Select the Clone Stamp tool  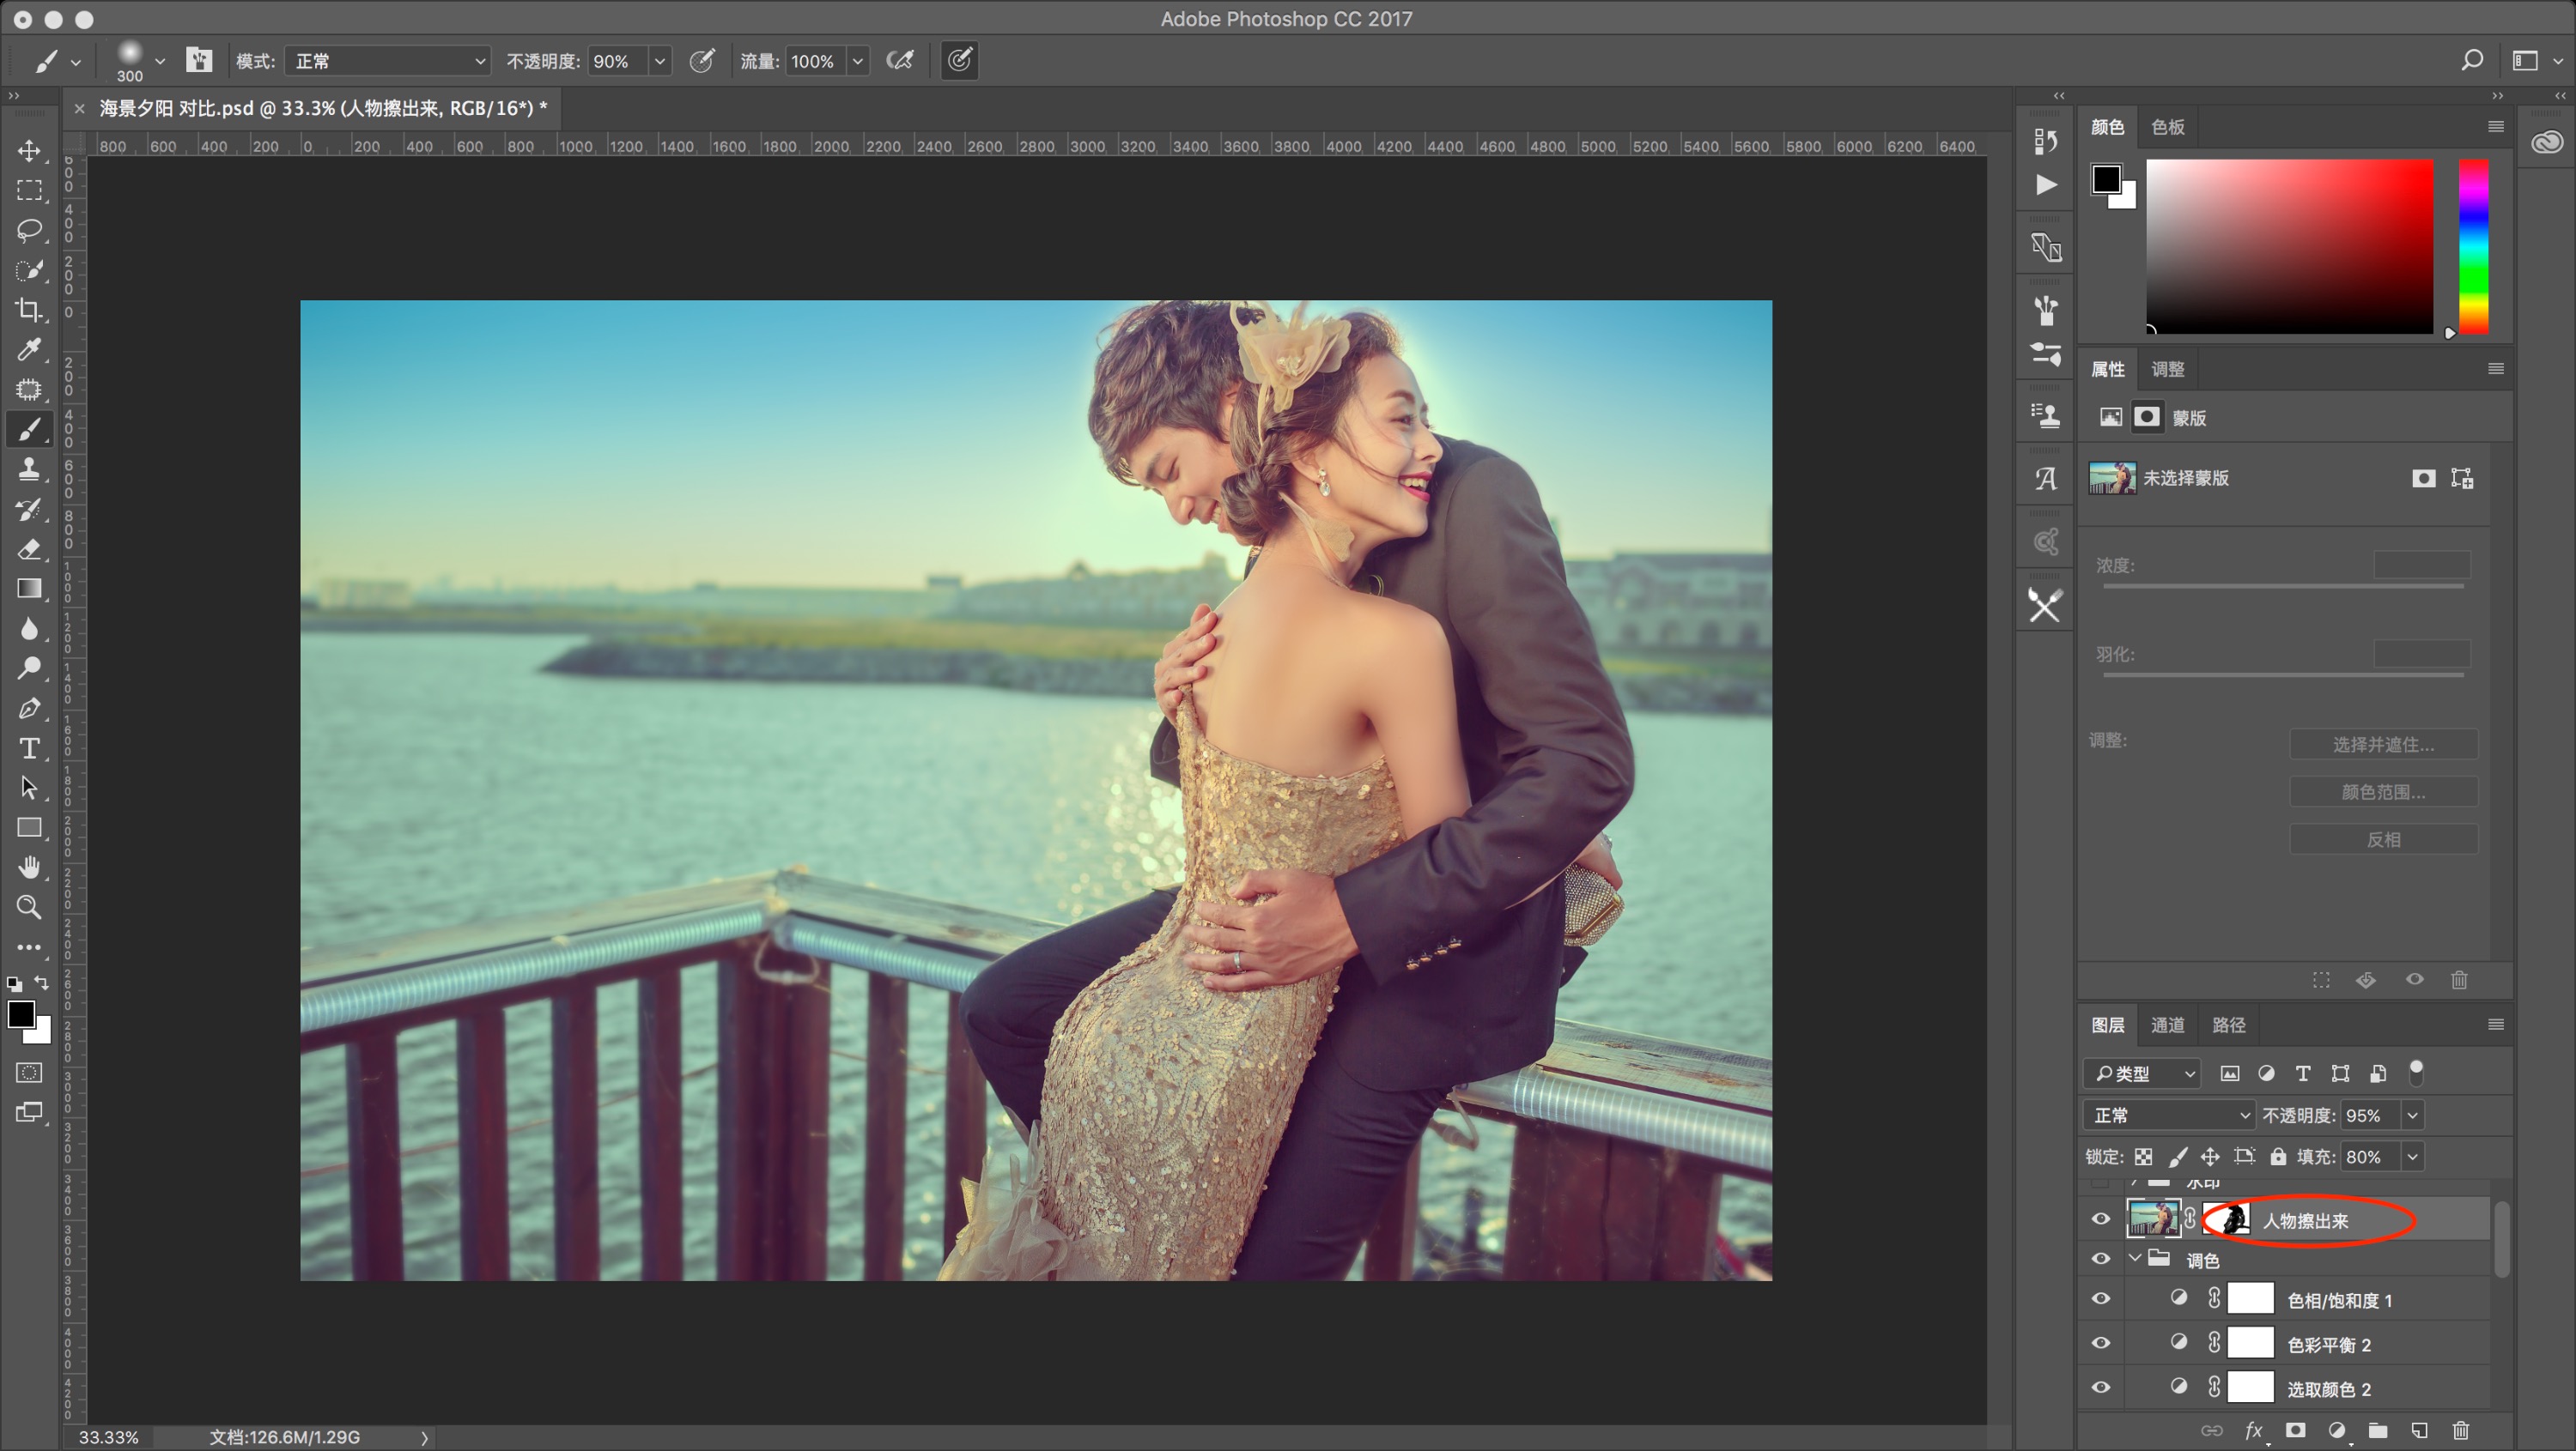point(29,469)
